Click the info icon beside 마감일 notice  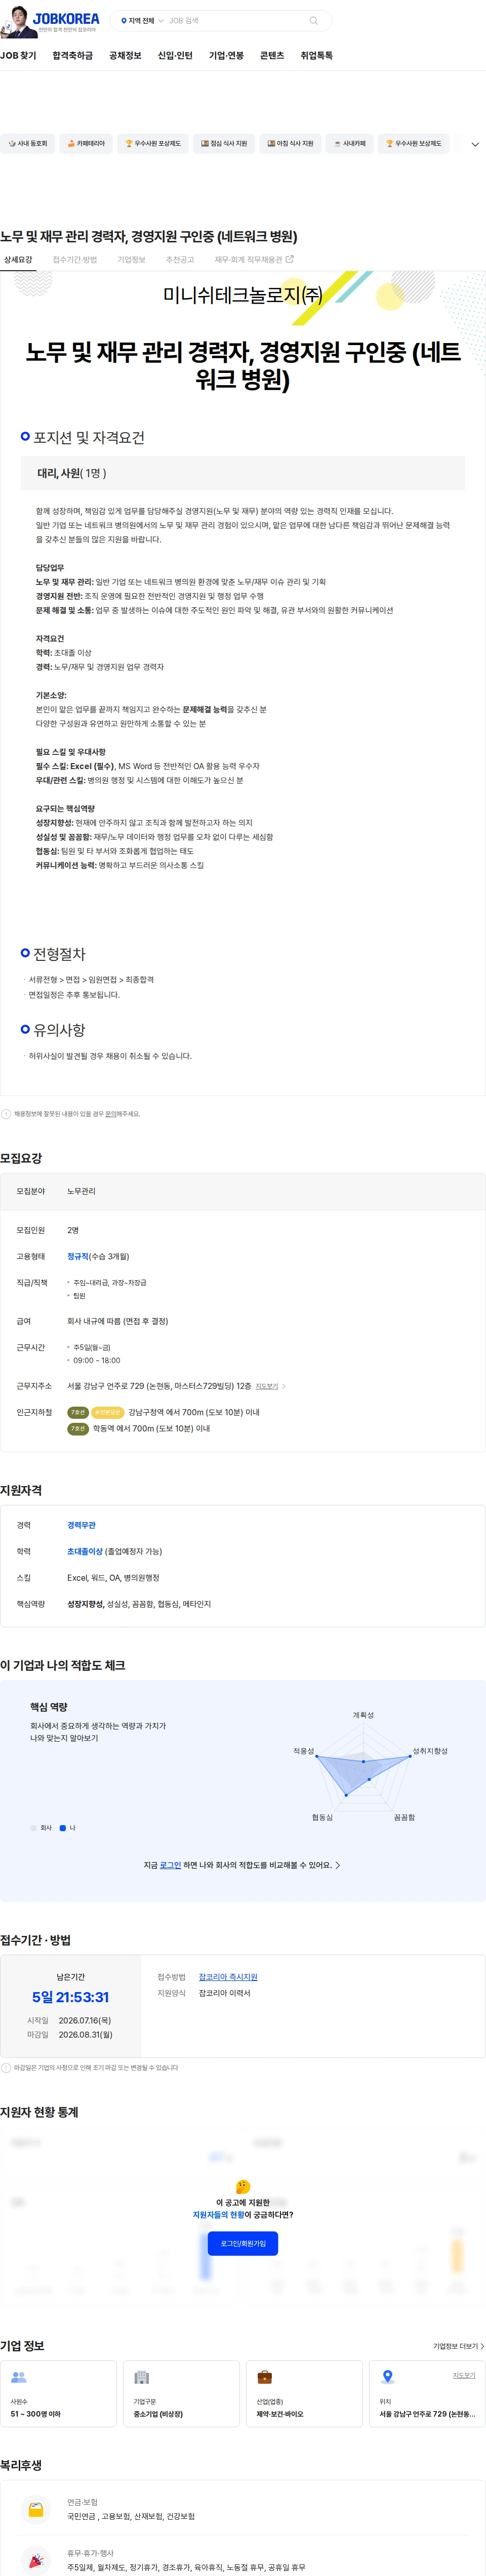click(x=6, y=2068)
